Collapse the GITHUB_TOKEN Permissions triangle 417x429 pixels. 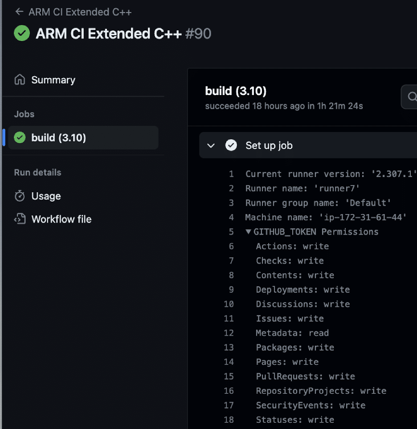pyautogui.click(x=248, y=232)
